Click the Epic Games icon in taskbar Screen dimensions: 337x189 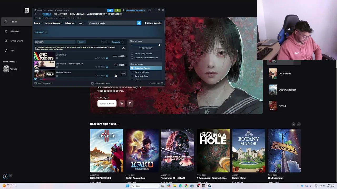coord(204,186)
